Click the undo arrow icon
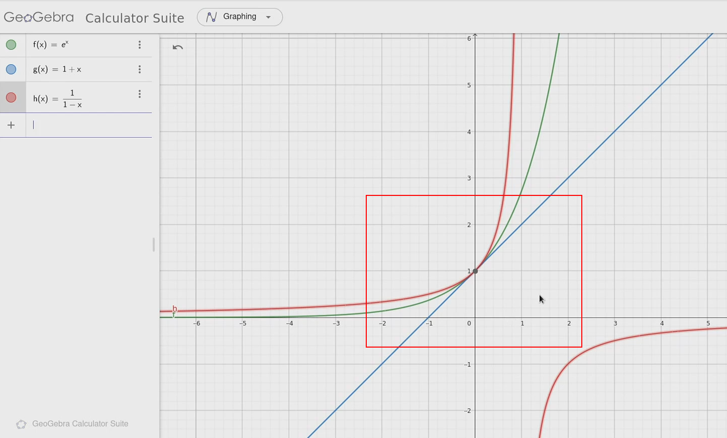This screenshot has width=727, height=438. point(178,47)
